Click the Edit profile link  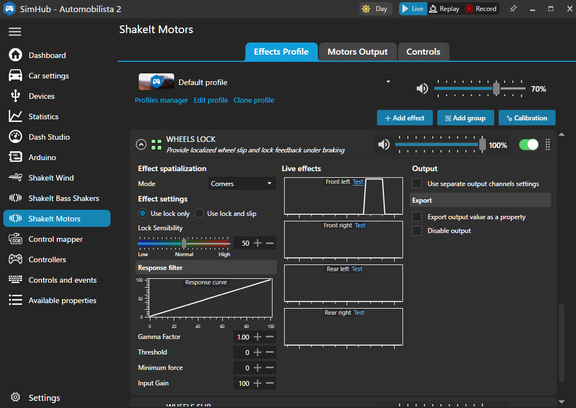point(211,100)
